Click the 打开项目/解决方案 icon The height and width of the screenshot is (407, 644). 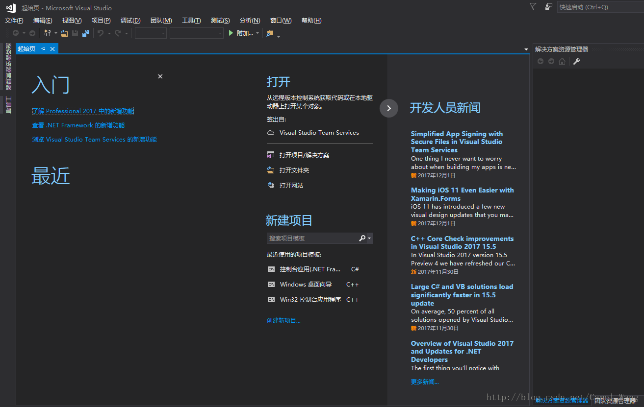(x=271, y=155)
